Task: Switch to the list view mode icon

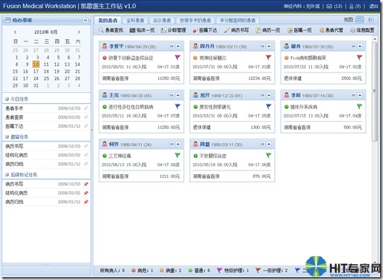Action: coord(370,20)
